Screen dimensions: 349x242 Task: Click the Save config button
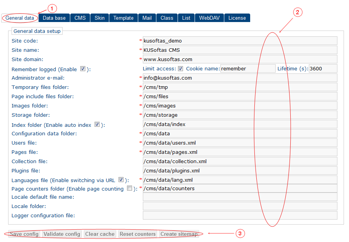(x=24, y=234)
